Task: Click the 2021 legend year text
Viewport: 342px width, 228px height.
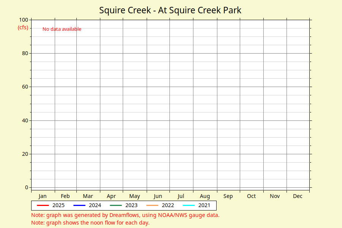Action: click(204, 205)
